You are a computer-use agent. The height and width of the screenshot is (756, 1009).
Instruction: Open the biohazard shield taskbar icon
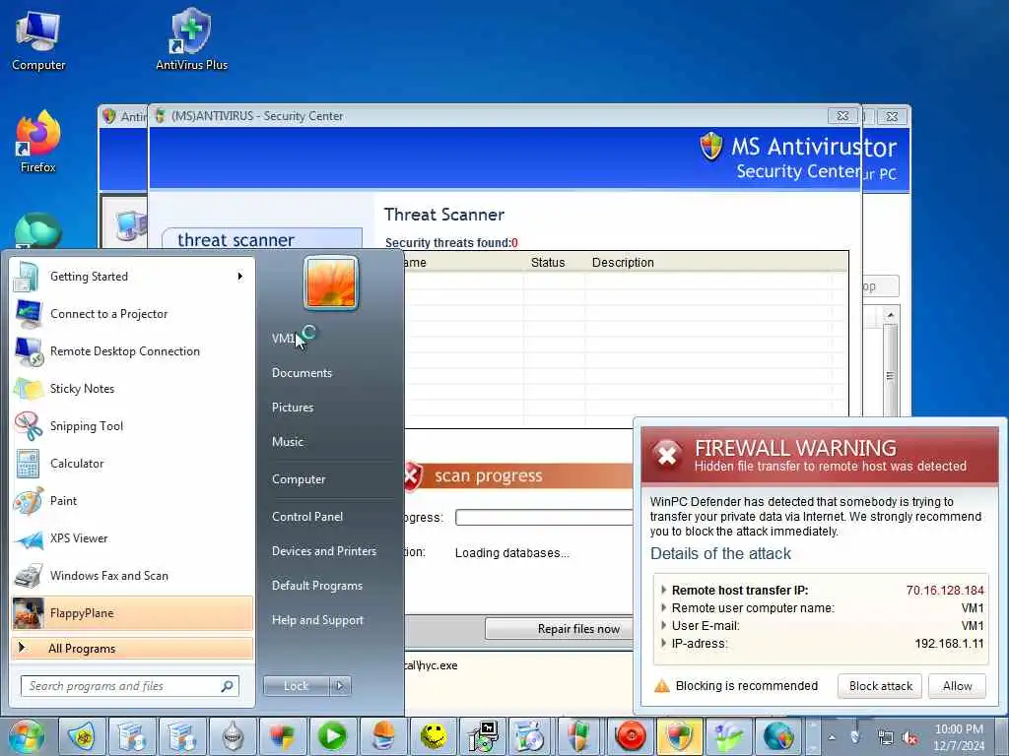[x=83, y=736]
